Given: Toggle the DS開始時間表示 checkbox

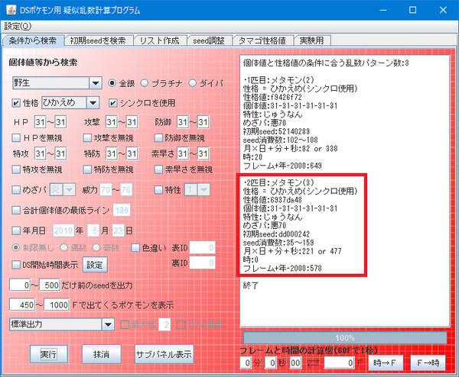Looking at the screenshot, I should click(16, 265).
